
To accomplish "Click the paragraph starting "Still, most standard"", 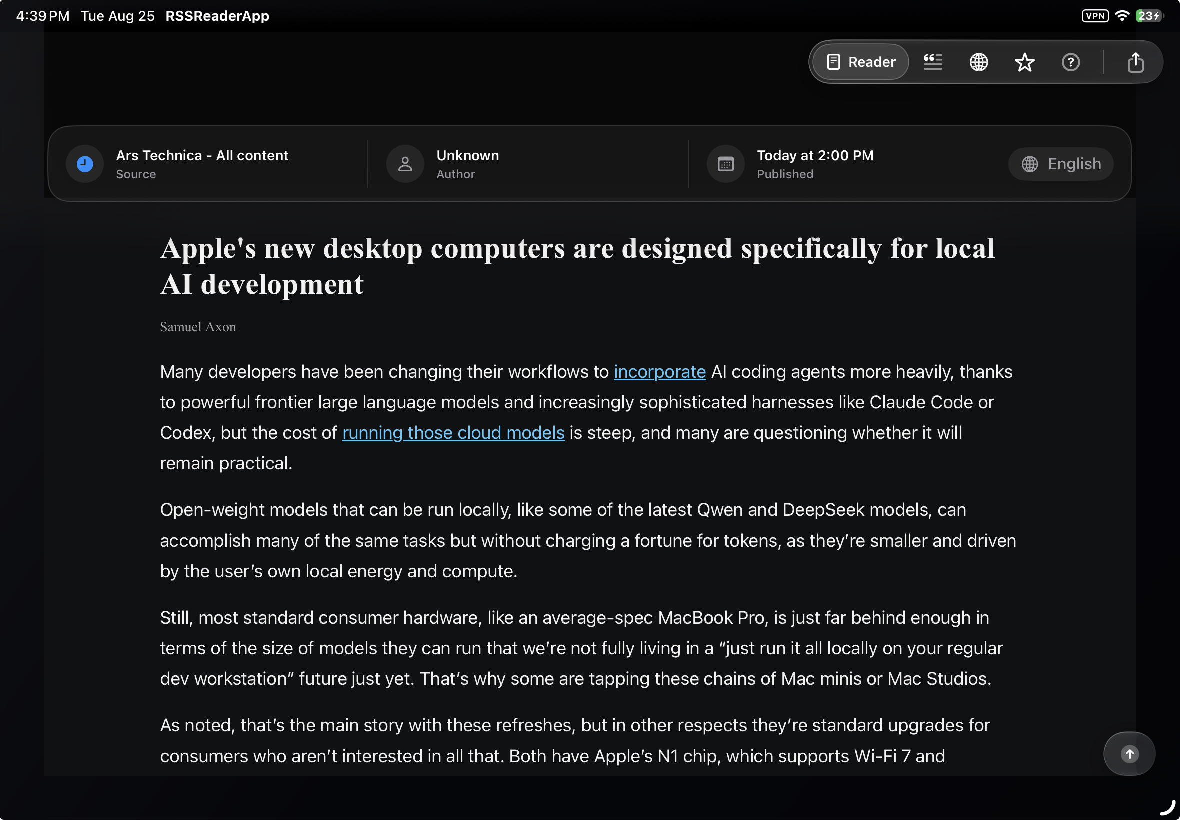I will [x=581, y=648].
